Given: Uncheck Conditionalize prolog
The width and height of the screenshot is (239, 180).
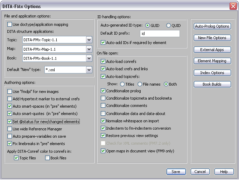Looking at the screenshot, I should coord(103,91).
